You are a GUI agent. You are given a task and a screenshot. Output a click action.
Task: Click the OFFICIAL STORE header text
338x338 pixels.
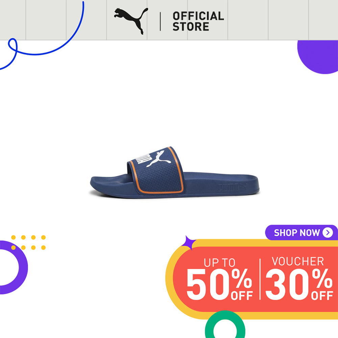[198, 21]
